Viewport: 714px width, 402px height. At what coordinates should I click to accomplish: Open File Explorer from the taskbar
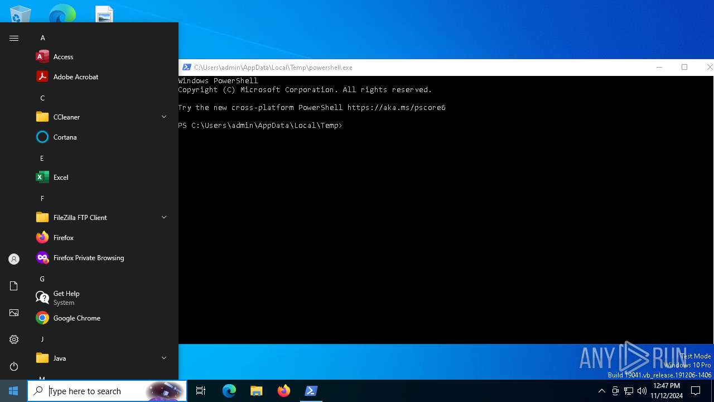[x=257, y=391]
